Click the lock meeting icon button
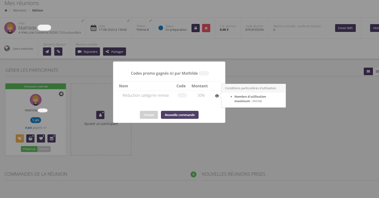 195,28
